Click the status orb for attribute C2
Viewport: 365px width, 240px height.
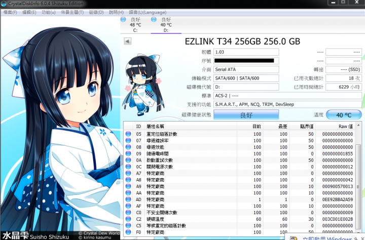coord(128,219)
